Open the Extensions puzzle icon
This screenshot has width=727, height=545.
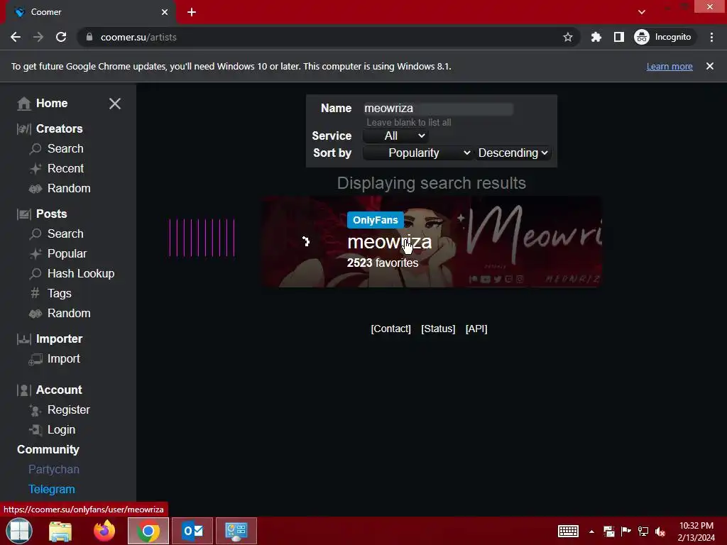click(596, 37)
